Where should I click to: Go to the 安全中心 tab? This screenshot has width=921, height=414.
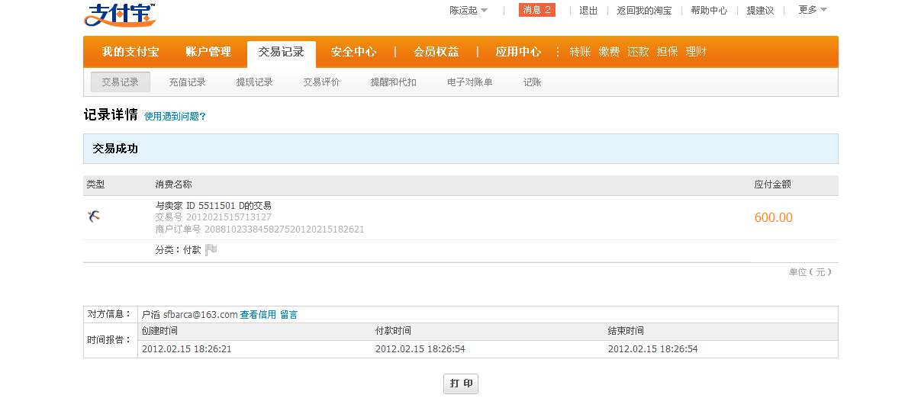pos(353,52)
